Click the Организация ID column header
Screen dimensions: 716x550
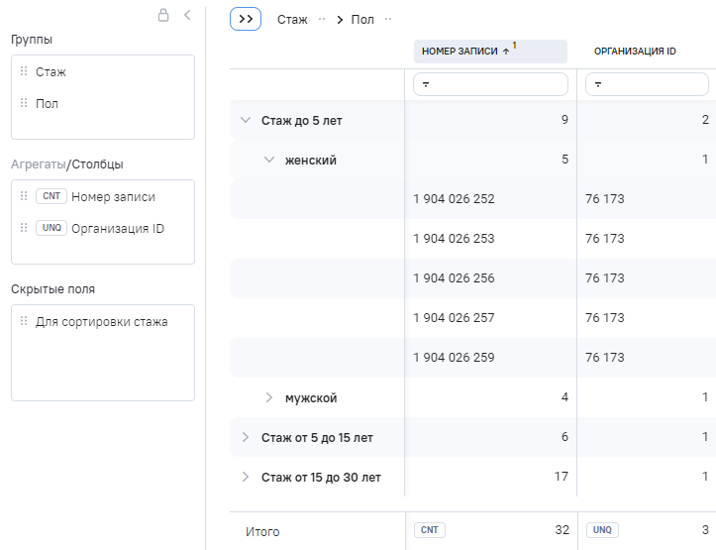click(x=635, y=52)
